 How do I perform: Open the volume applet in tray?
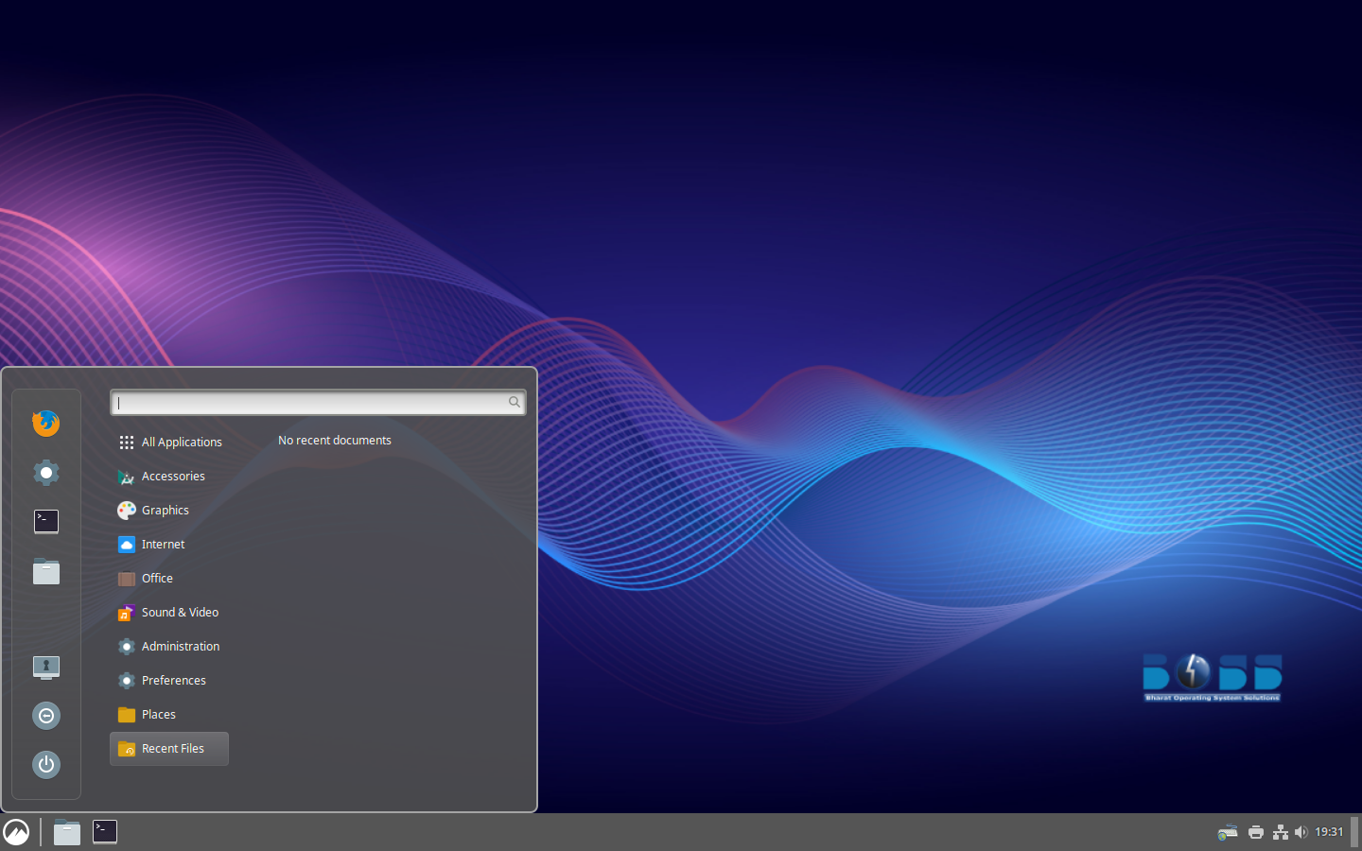[1301, 832]
